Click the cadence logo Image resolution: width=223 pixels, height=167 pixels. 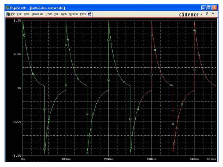point(189,15)
